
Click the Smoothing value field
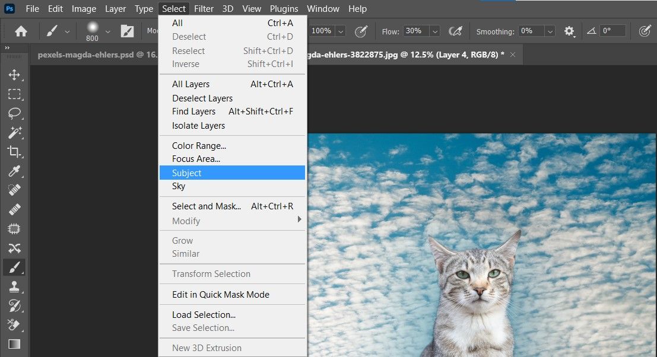(531, 31)
